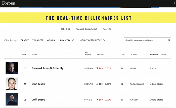Open the Elon Musk name link
The image size is (176, 108).
(38, 84)
